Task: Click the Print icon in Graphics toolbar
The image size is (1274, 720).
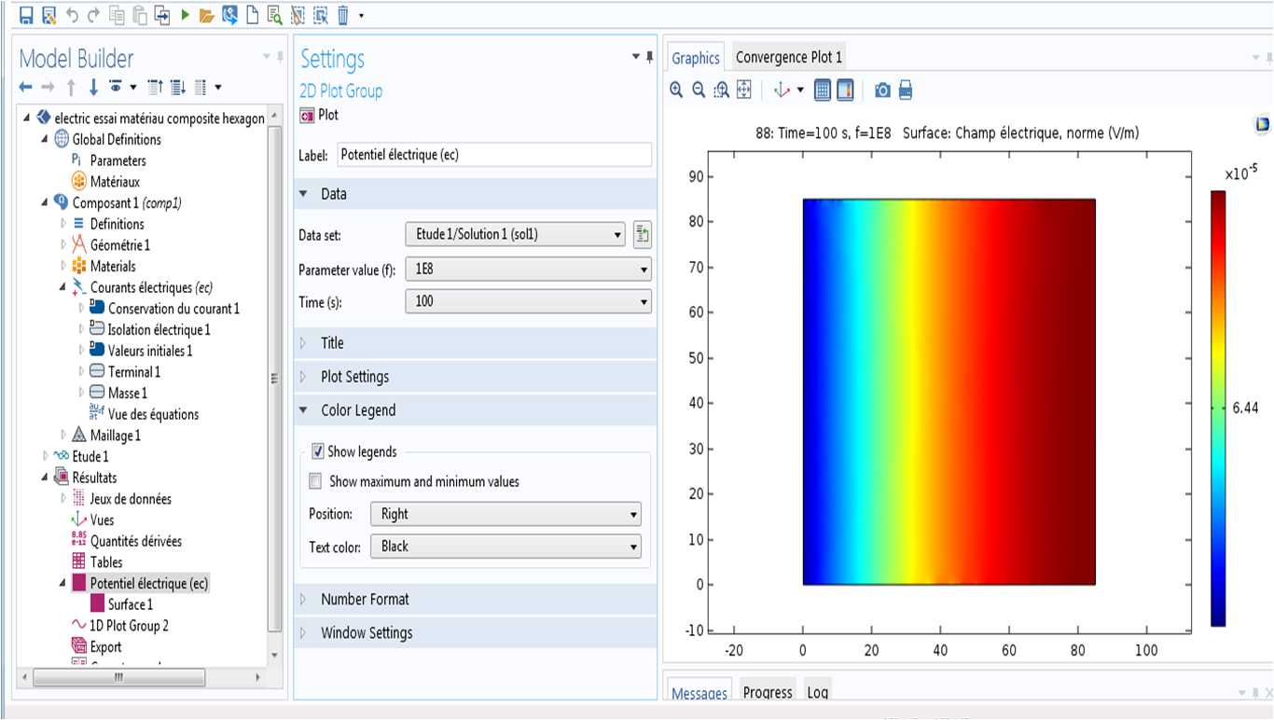Action: pos(905,90)
